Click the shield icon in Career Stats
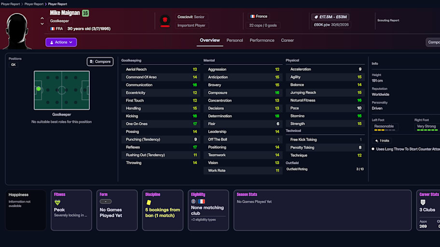This screenshot has width=440, height=247. point(423,202)
